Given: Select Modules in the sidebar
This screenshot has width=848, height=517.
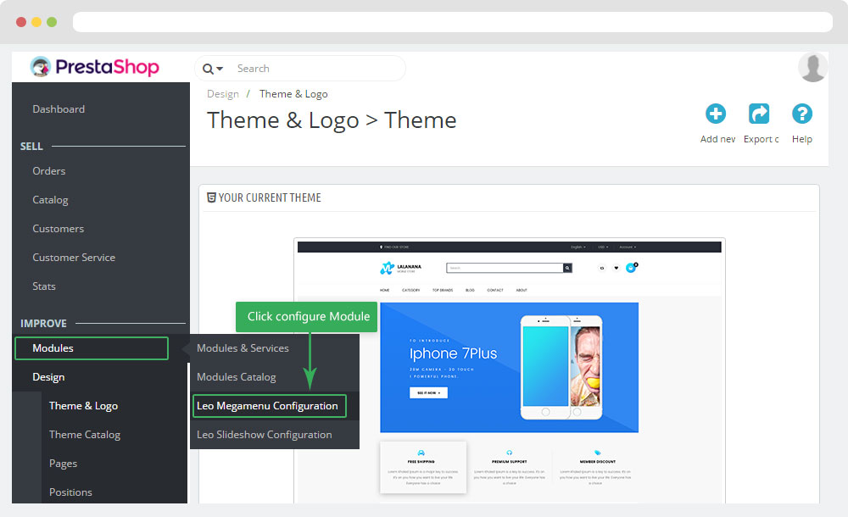Looking at the screenshot, I should (x=92, y=348).
